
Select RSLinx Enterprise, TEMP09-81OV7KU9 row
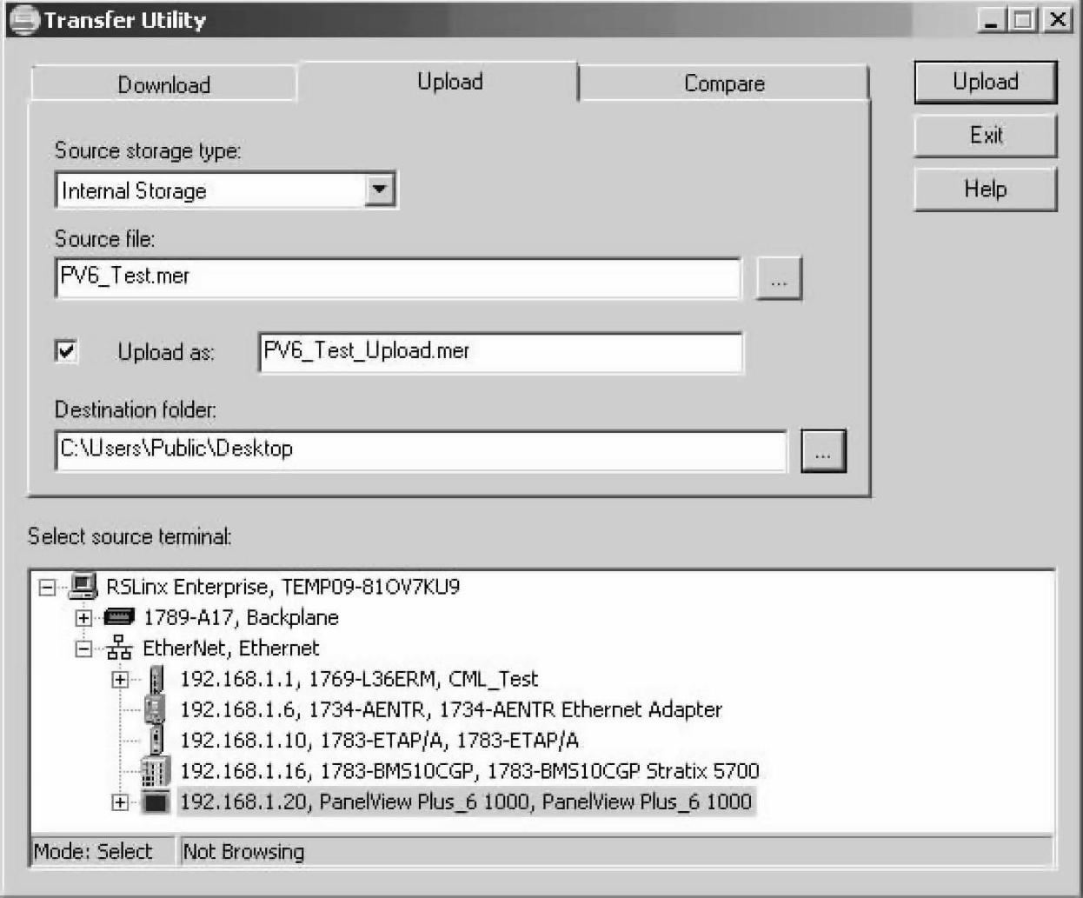tap(282, 587)
